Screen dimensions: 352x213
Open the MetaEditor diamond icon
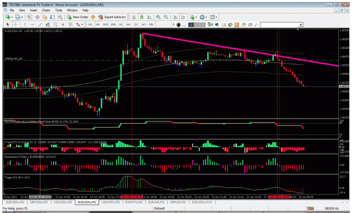[x=93, y=17]
